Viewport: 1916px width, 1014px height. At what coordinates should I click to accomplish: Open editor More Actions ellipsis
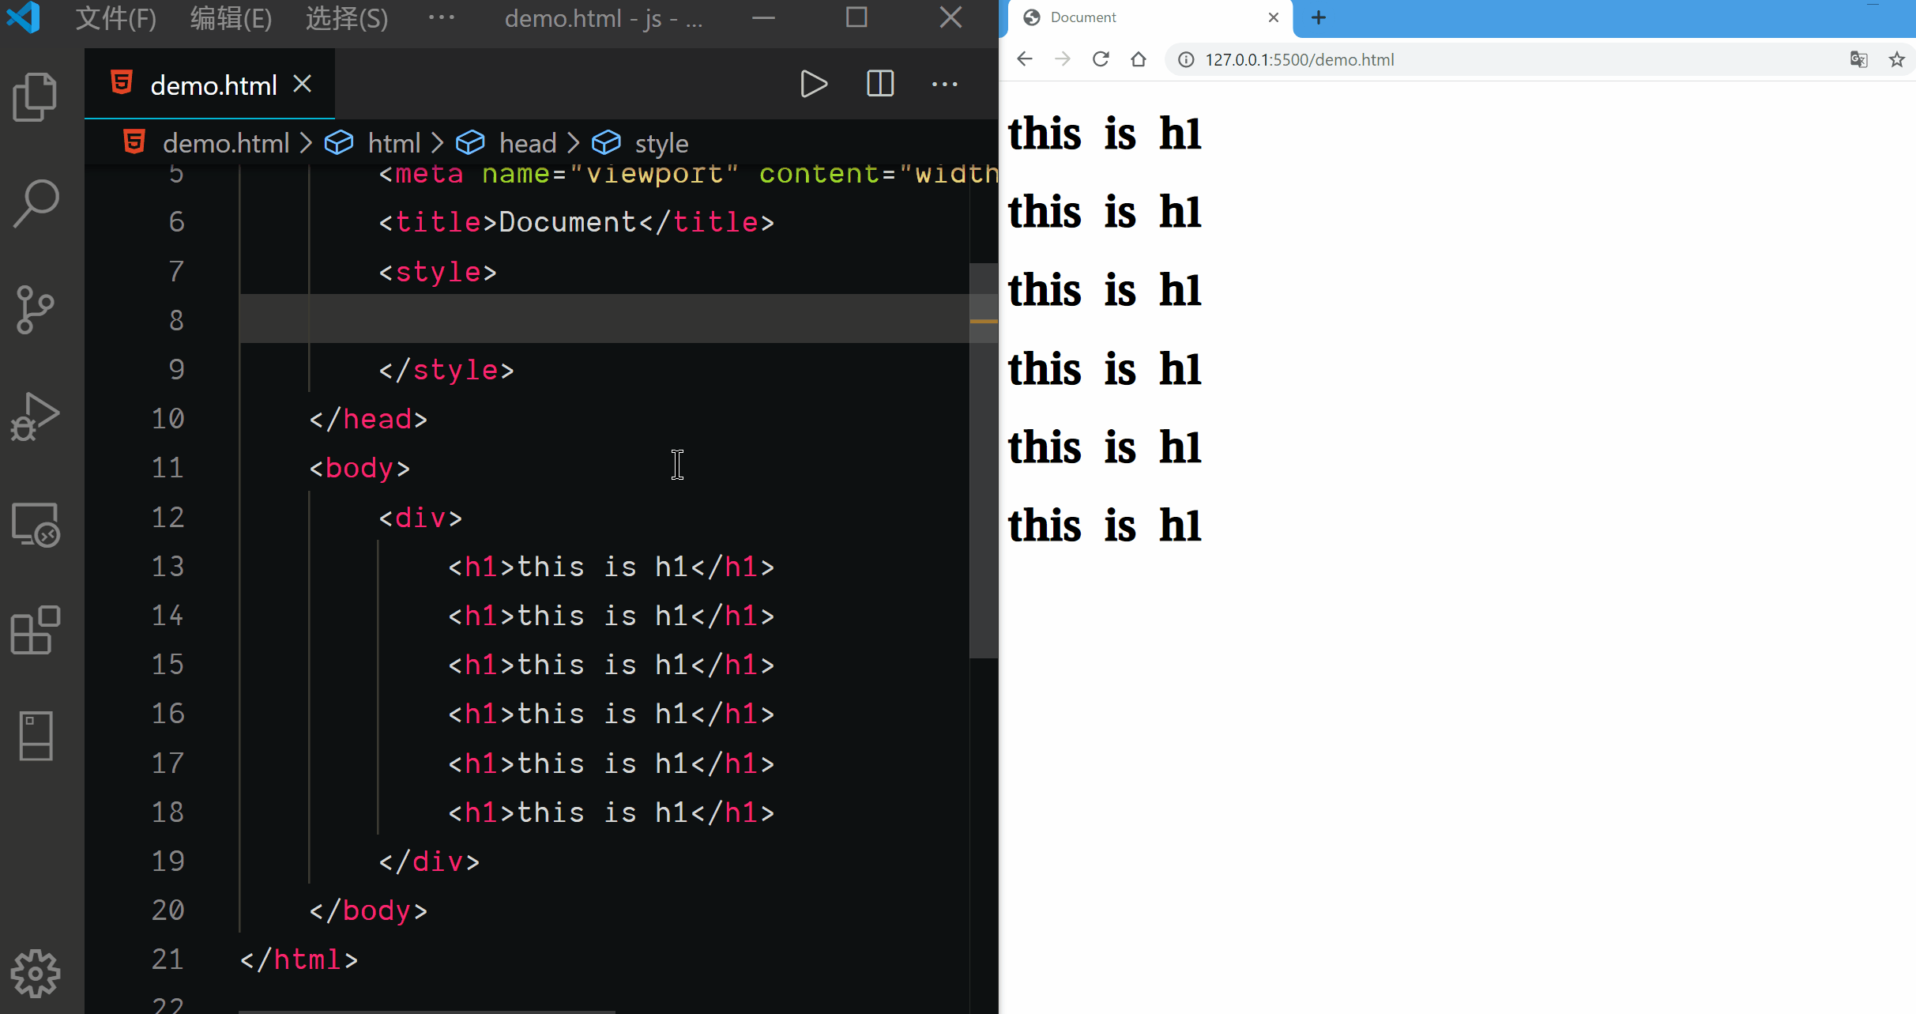944,84
